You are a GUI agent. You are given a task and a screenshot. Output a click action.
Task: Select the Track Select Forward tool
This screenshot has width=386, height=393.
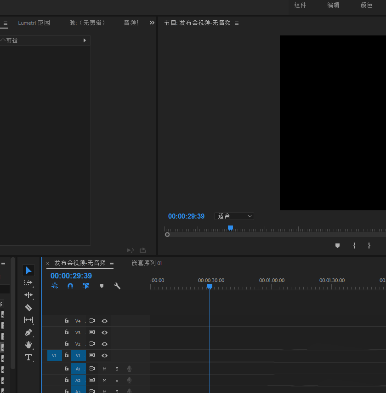point(28,283)
